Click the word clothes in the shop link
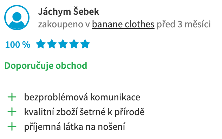This screenshot has width=222, height=139. [139, 24]
